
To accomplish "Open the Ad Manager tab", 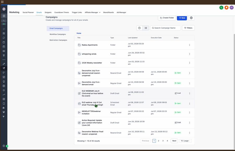I will pyautogui.click(x=121, y=13).
